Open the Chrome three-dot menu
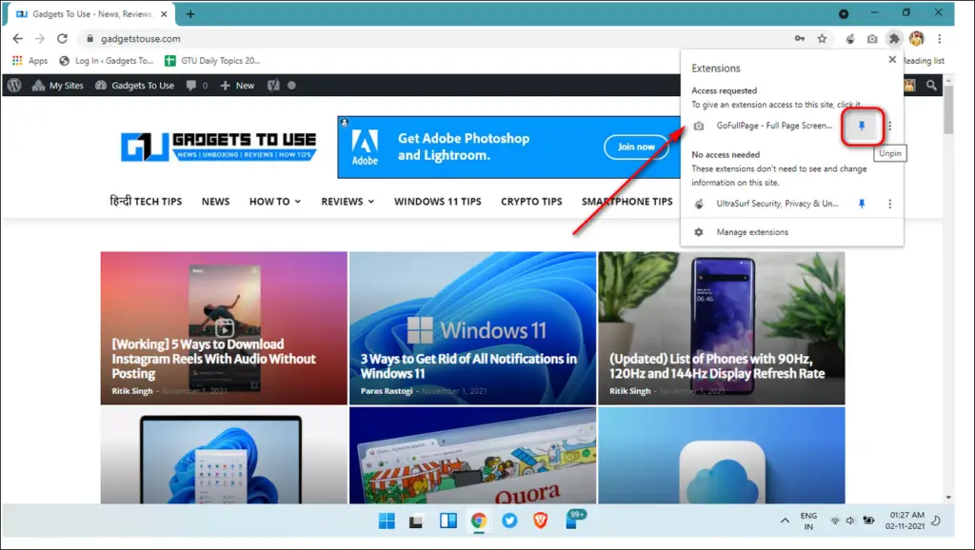The width and height of the screenshot is (975, 550). 940,38
